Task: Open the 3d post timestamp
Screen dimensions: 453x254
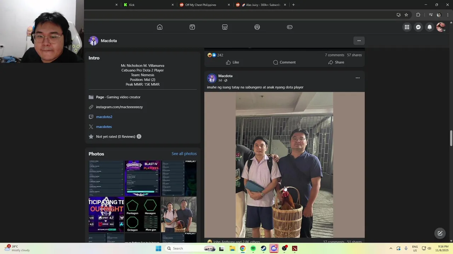Action: coord(220,80)
